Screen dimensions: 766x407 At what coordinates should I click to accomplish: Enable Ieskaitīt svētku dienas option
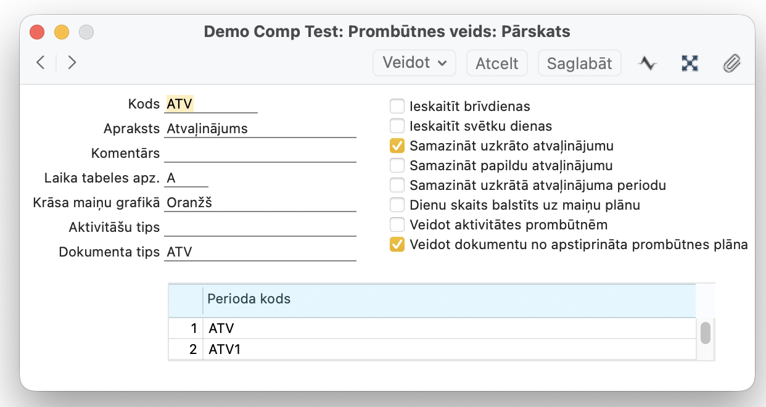(397, 126)
